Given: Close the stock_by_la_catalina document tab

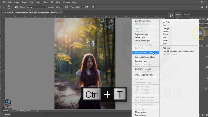Looking at the screenshot, I should tap(61, 12).
